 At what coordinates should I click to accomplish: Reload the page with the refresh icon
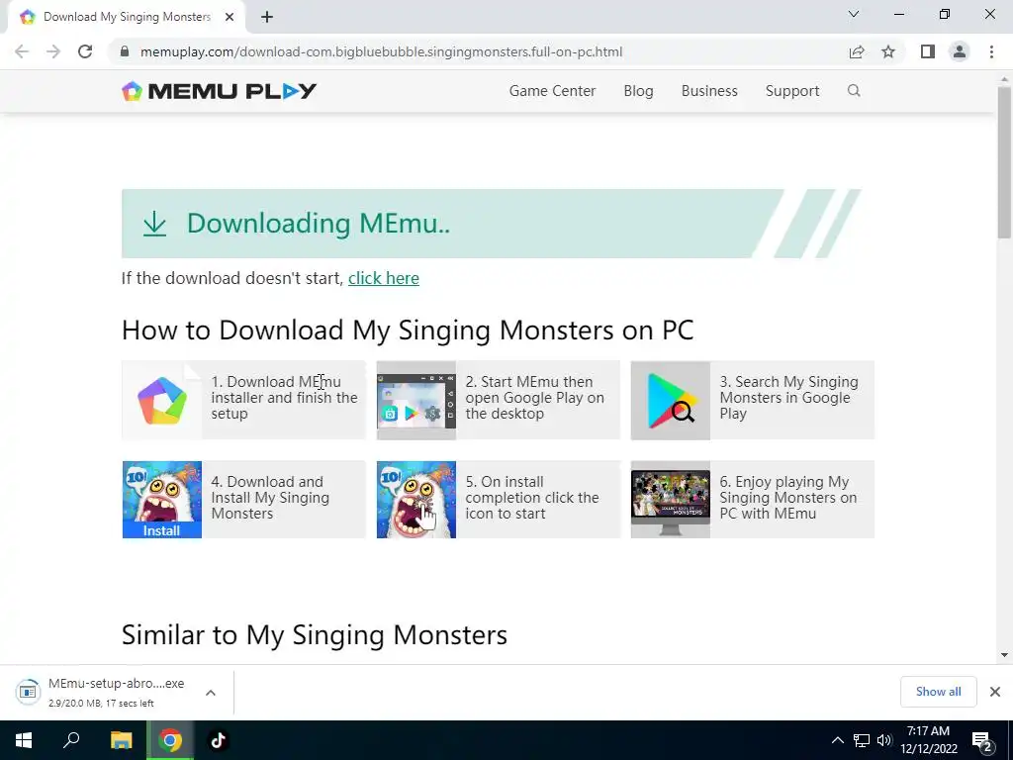85,51
